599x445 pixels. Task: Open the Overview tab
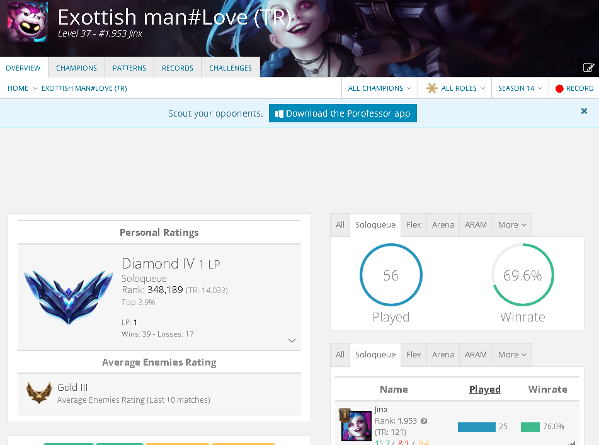click(x=23, y=67)
